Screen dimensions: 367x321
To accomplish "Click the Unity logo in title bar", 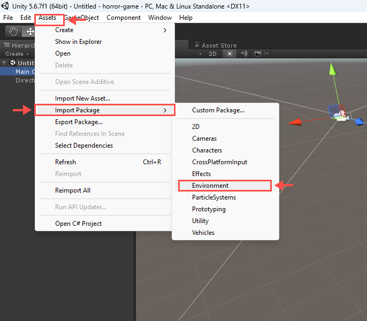I will tap(5, 6).
